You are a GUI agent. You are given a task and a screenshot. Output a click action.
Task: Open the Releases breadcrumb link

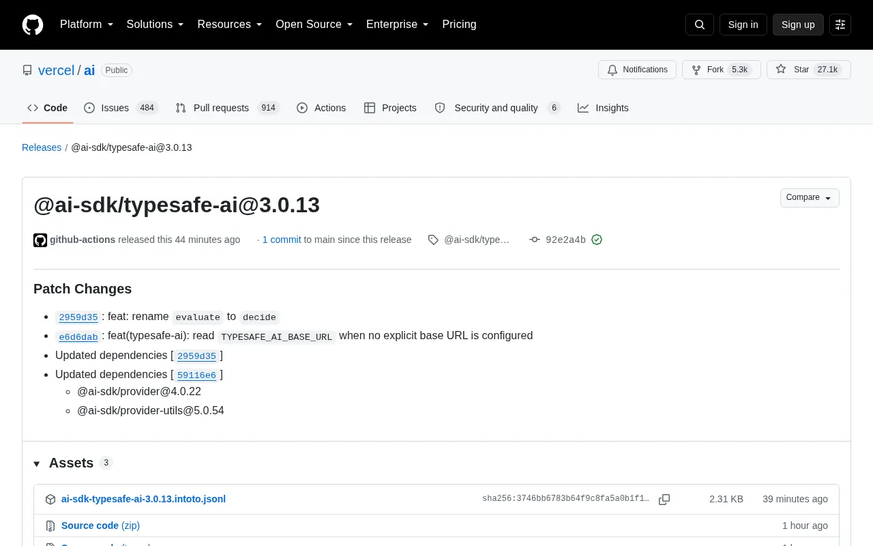point(42,147)
